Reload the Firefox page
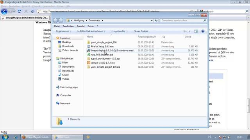250x140 pixels. 19,11
